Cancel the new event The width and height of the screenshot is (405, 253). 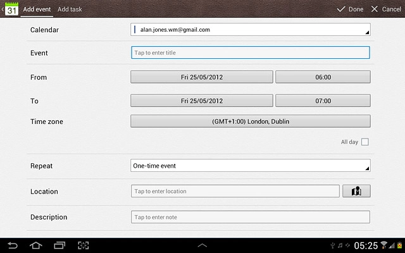pos(386,9)
